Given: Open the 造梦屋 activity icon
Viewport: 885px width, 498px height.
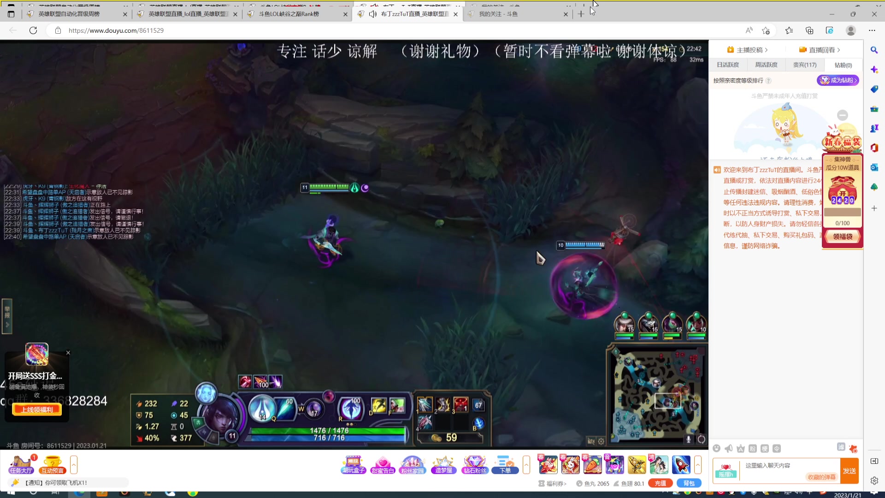Looking at the screenshot, I should coord(444,465).
